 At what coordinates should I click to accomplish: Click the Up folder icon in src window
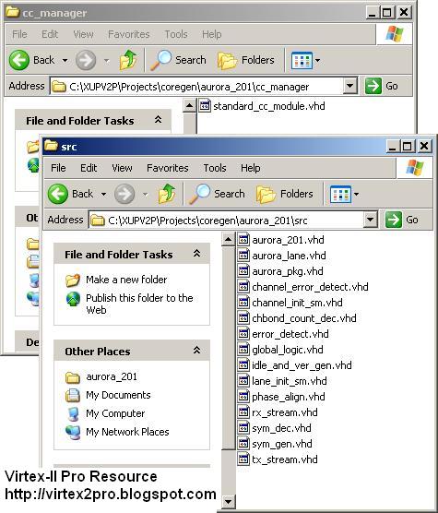coord(167,194)
